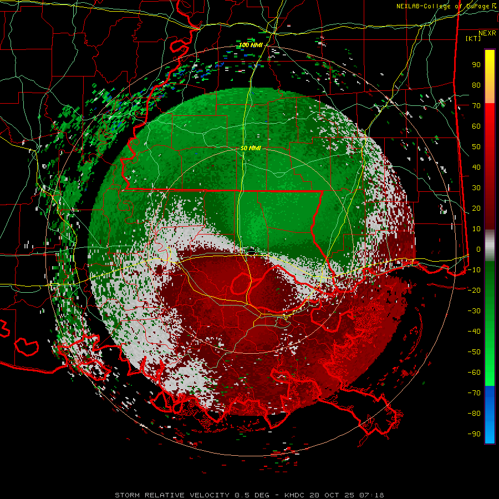Viewport: 499px width, 499px height.
Task: Click the "KHDC" station identifier in the footer
Action: point(294,495)
